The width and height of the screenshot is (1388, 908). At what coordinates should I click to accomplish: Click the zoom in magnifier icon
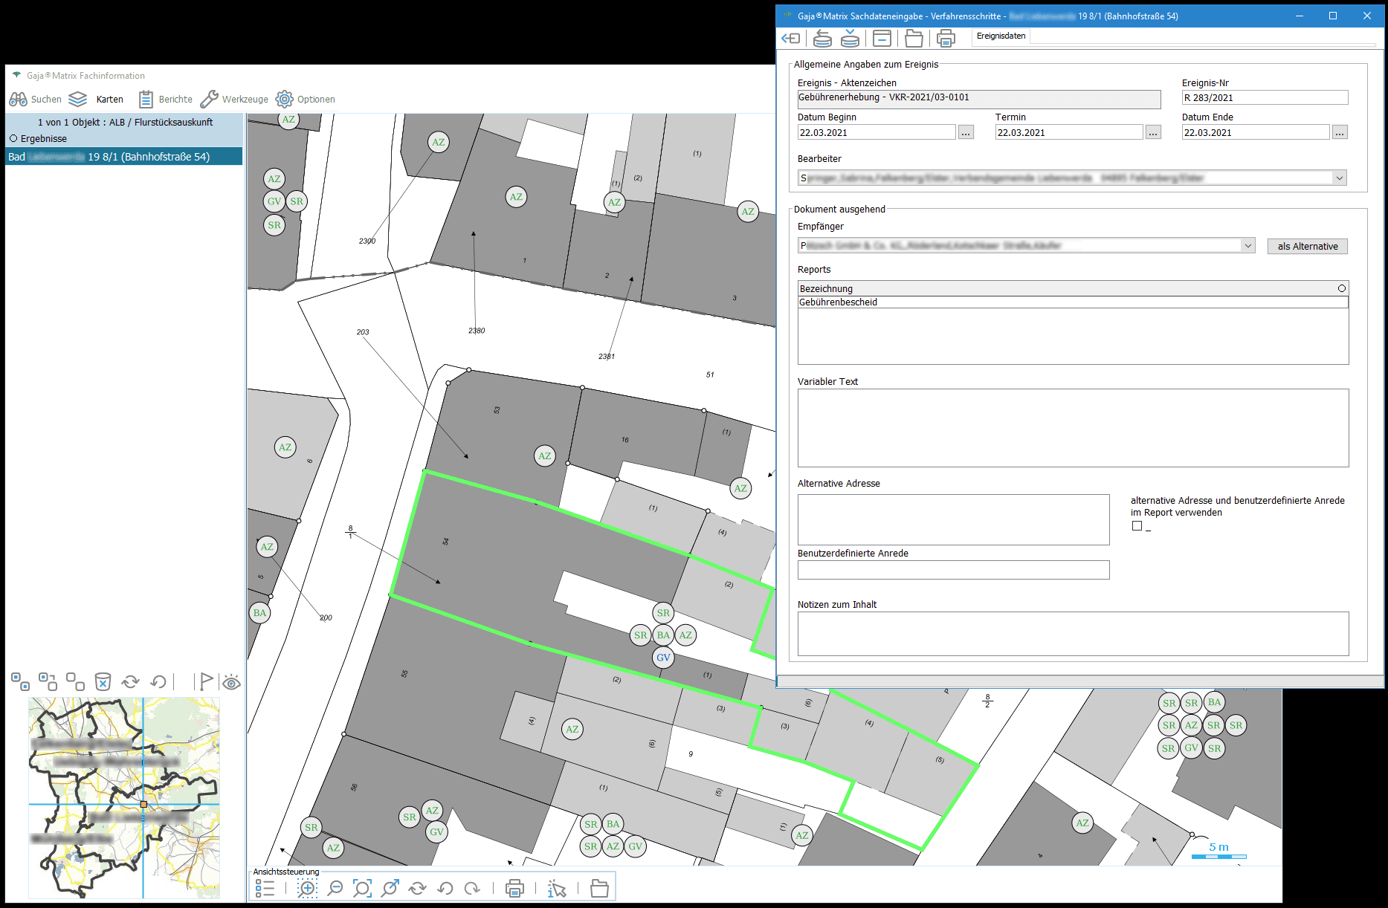point(307,888)
